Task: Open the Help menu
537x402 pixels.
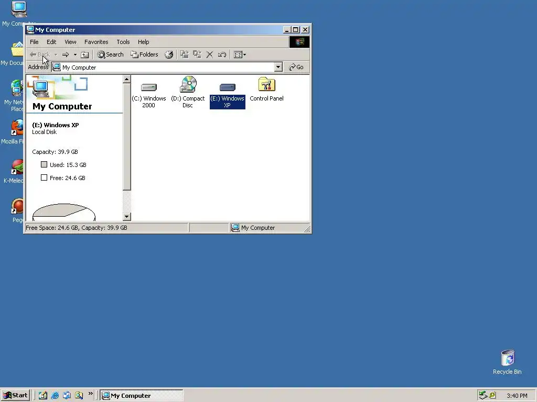Action: pyautogui.click(x=144, y=42)
